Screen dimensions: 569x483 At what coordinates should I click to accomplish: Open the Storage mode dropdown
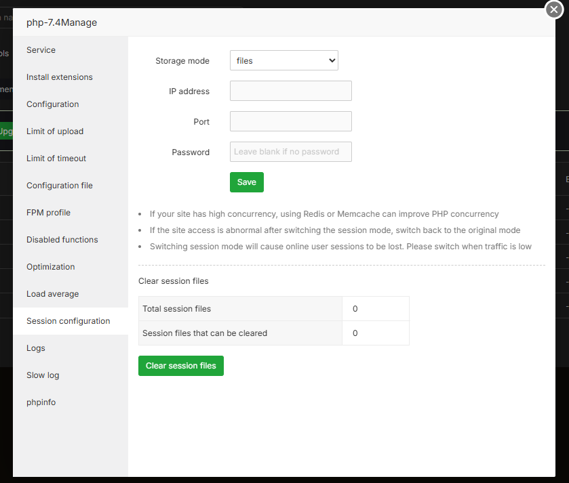(x=283, y=61)
